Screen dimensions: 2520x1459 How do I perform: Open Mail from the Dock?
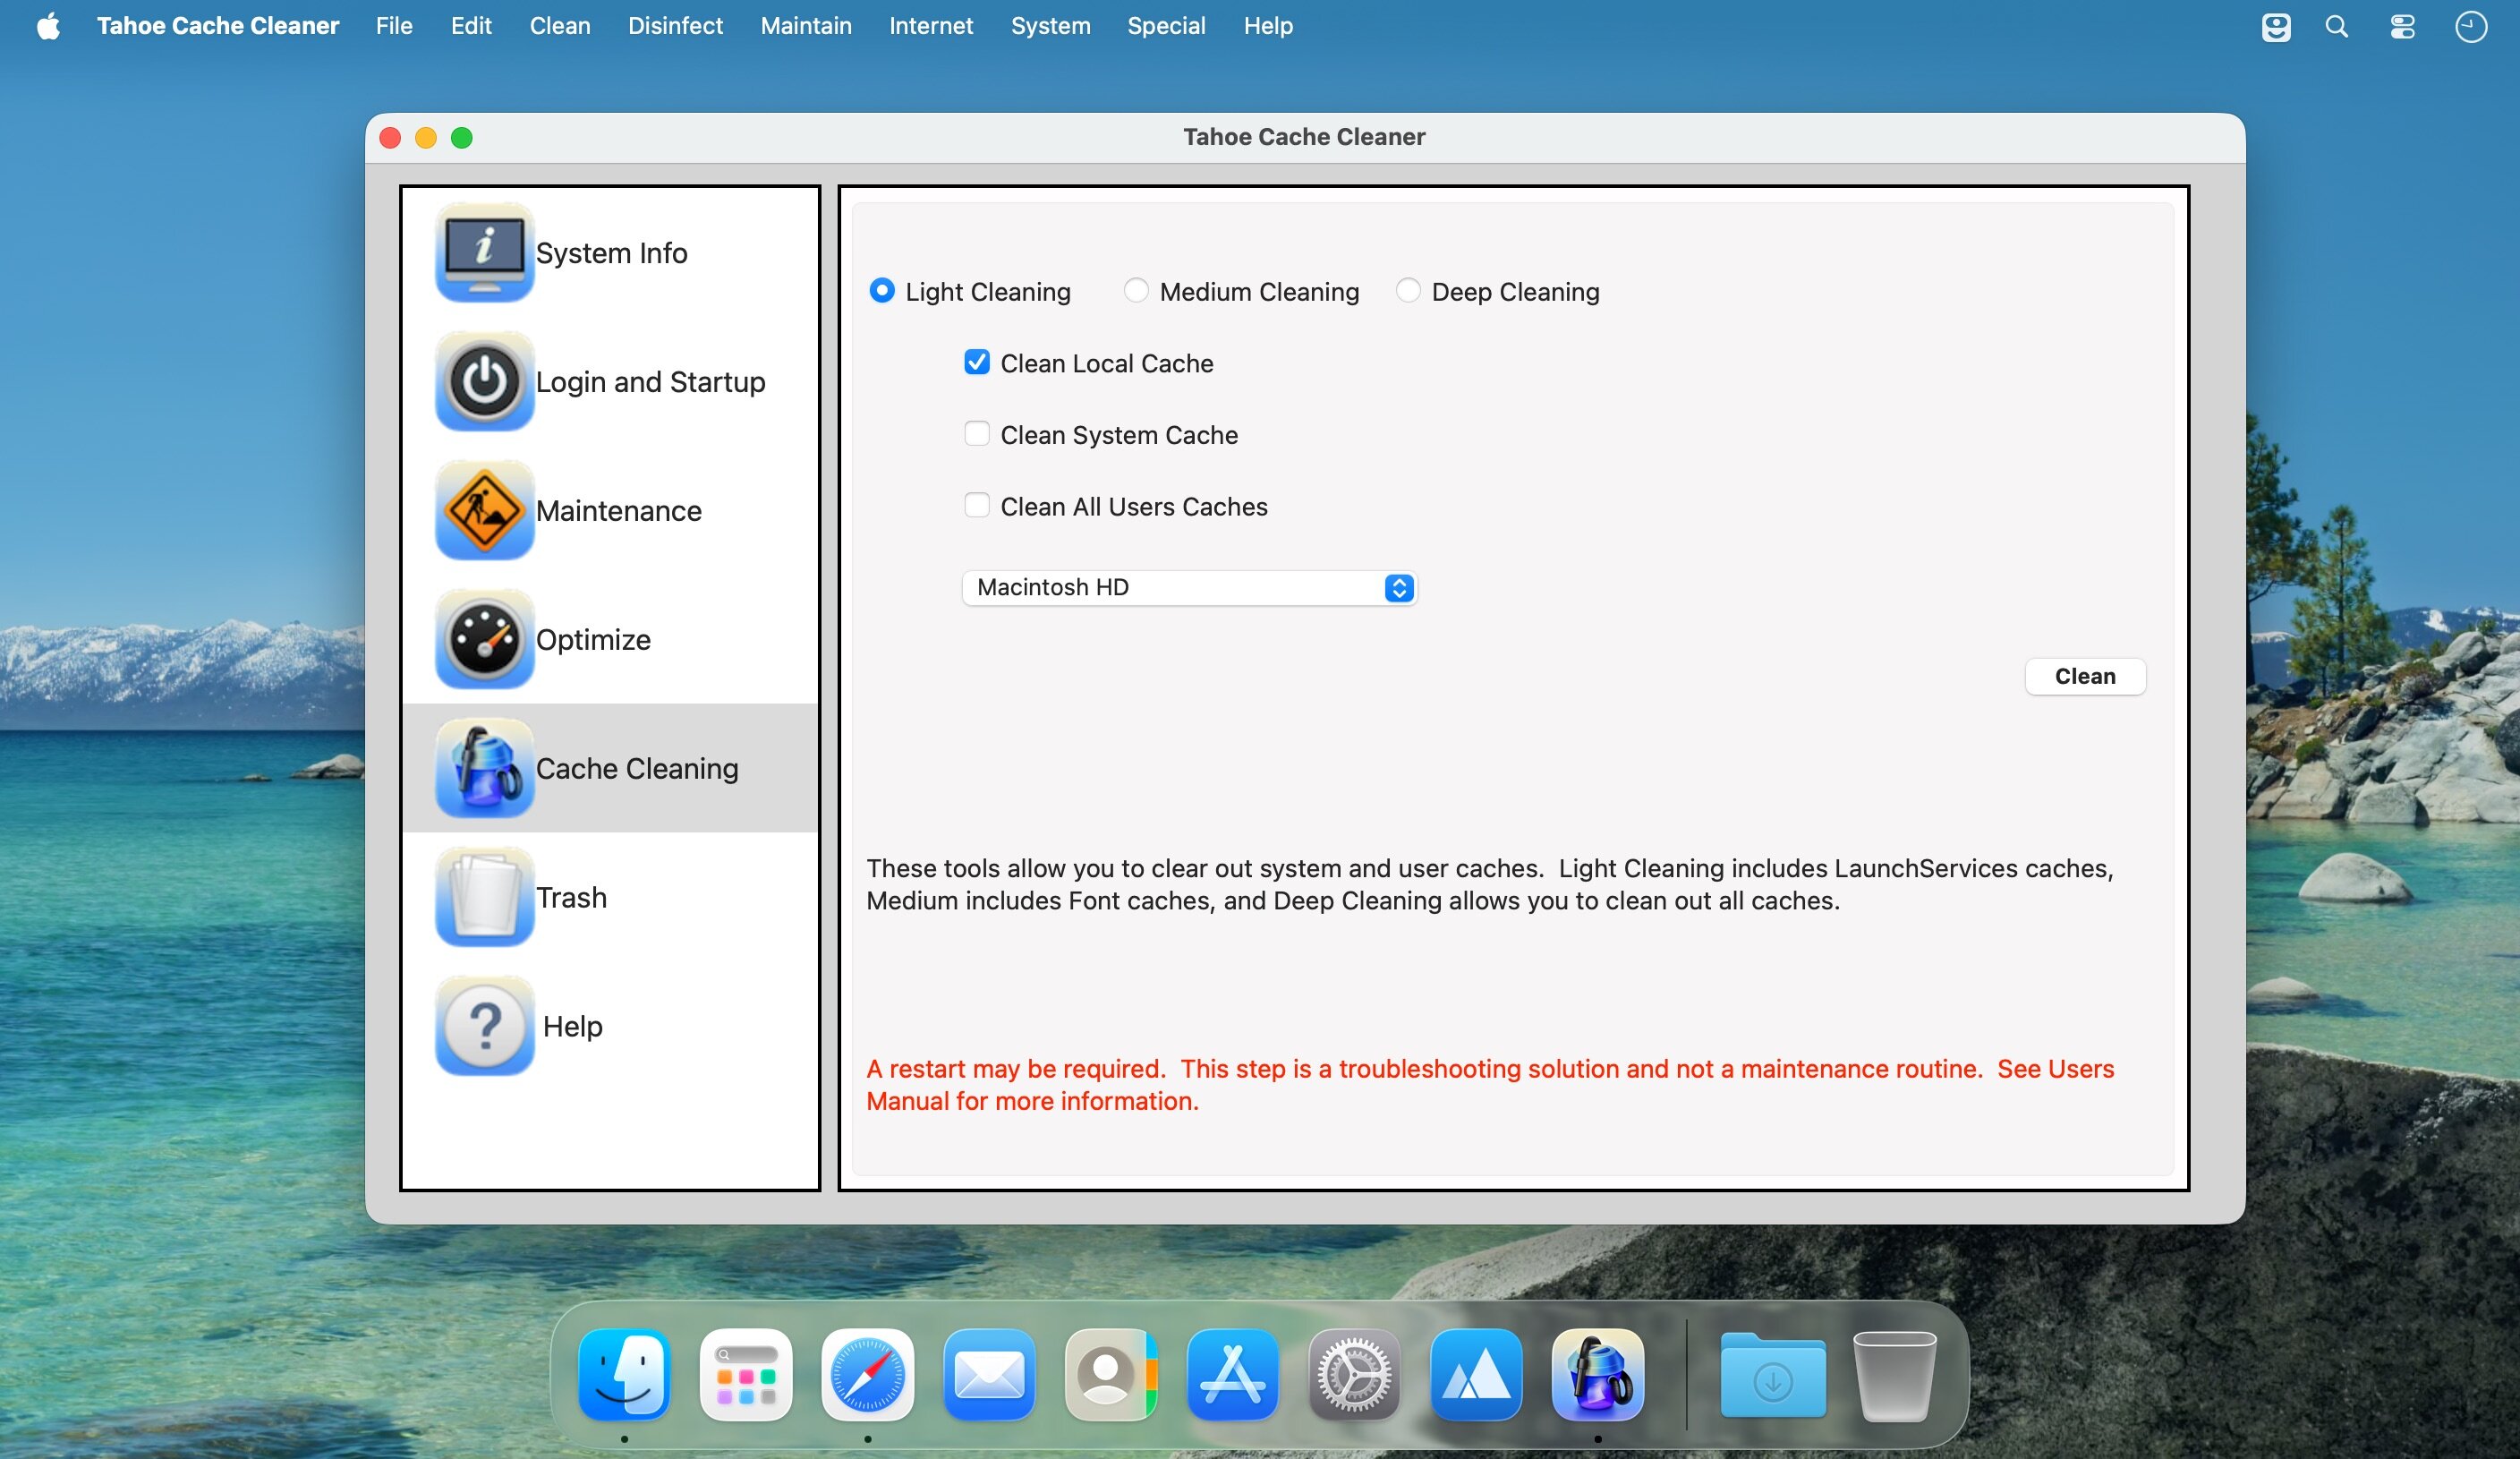coord(990,1375)
